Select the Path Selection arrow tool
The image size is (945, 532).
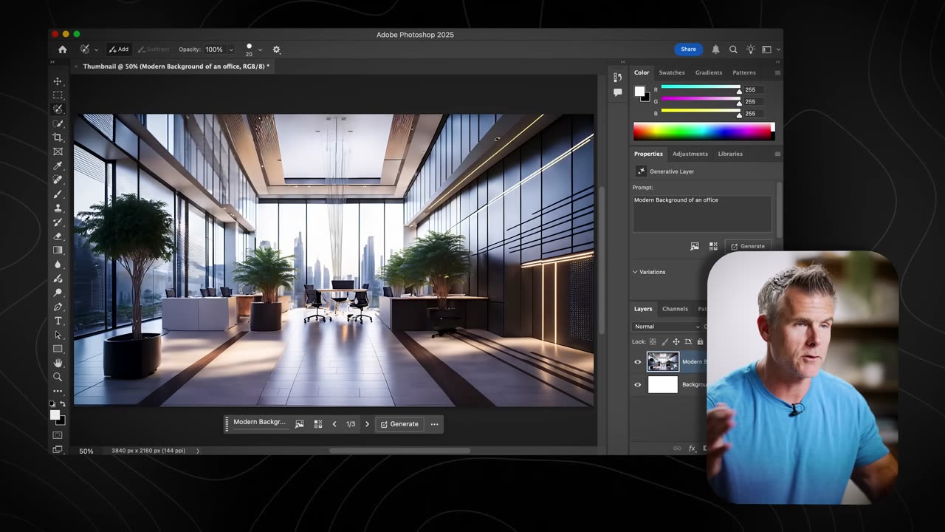tap(58, 335)
